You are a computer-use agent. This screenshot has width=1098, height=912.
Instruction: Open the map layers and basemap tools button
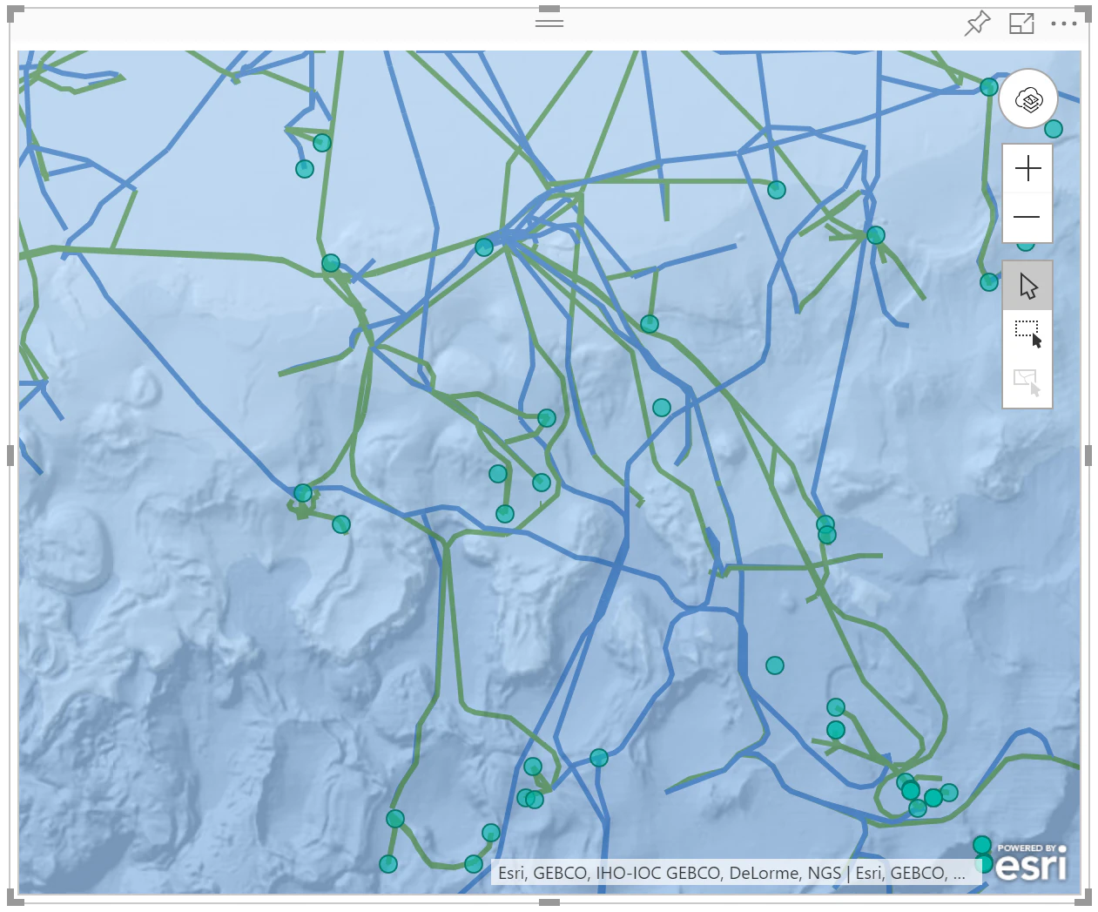(1028, 99)
